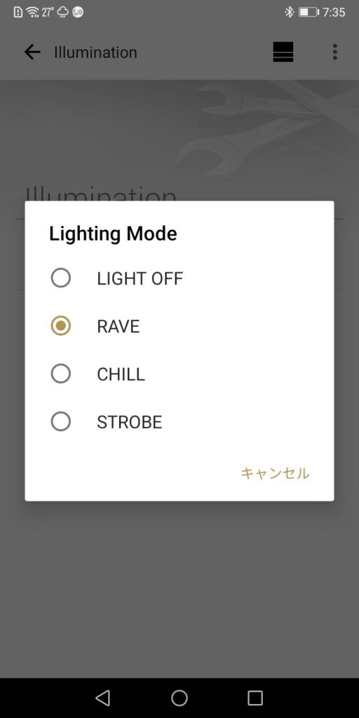Tap the battery indicator icon
The width and height of the screenshot is (359, 718).
point(309,13)
